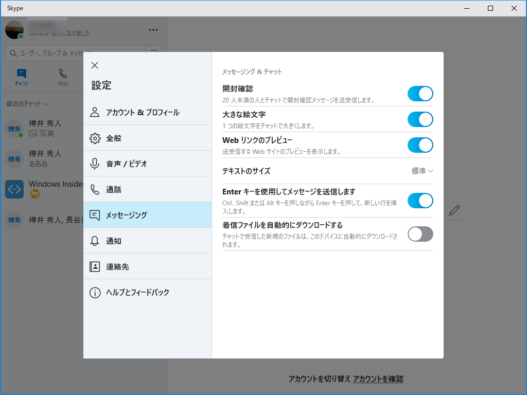527x395 pixels.
Task: Click the pencil edit icon
Action: tap(453, 210)
